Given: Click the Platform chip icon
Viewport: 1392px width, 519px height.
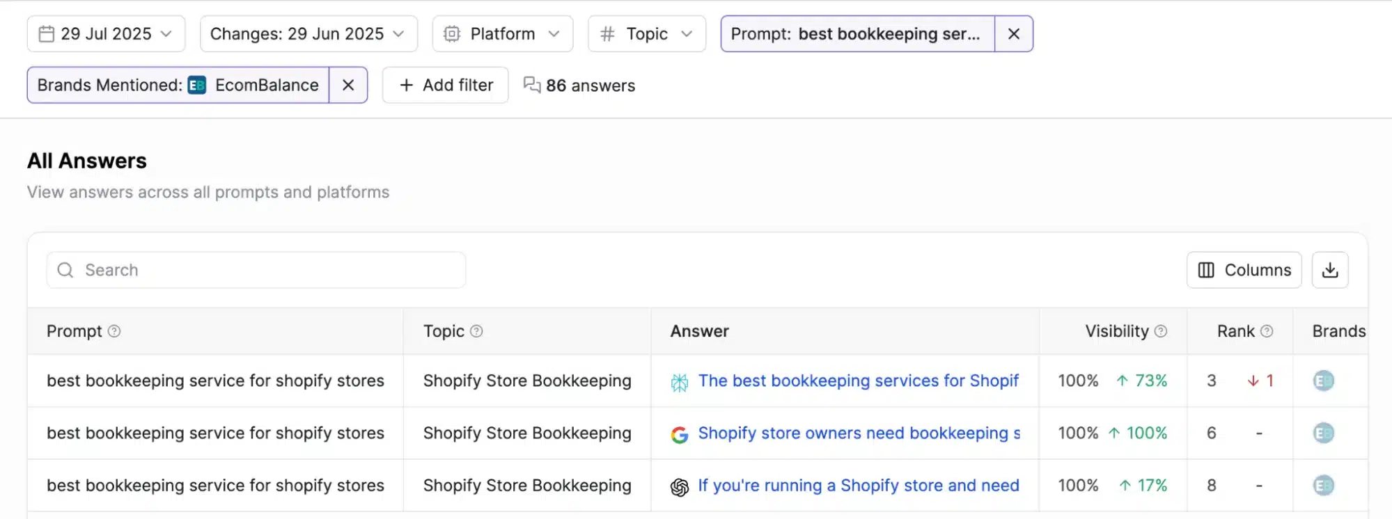Looking at the screenshot, I should click(x=452, y=33).
